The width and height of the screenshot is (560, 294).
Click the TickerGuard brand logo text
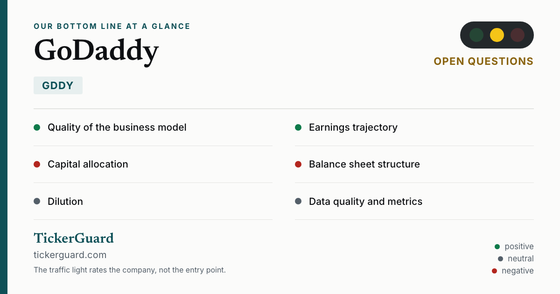click(74, 238)
